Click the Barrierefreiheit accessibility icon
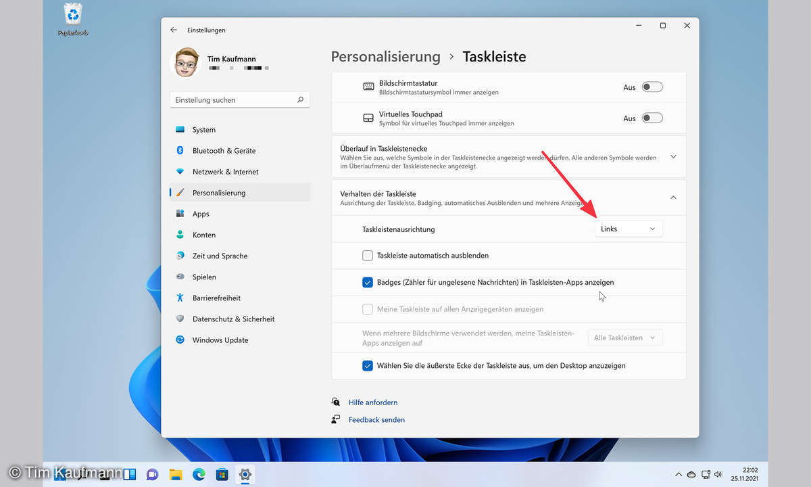811x487 pixels. pyautogui.click(x=180, y=297)
